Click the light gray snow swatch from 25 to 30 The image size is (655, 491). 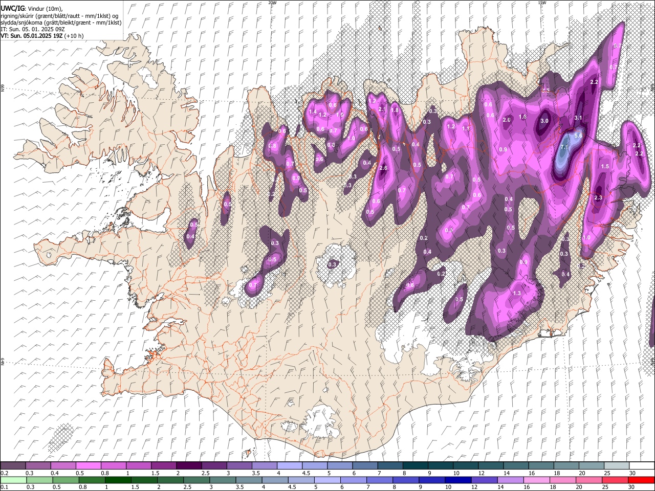tap(616, 466)
